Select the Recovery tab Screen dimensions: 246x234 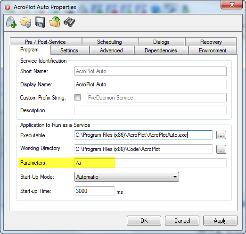(211, 42)
